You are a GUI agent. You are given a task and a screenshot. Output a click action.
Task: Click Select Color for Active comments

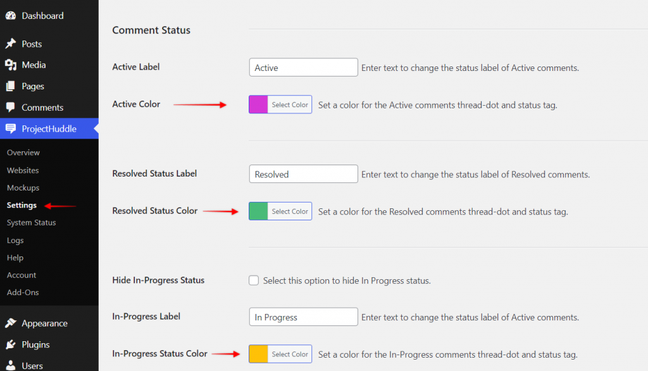pyautogui.click(x=288, y=104)
